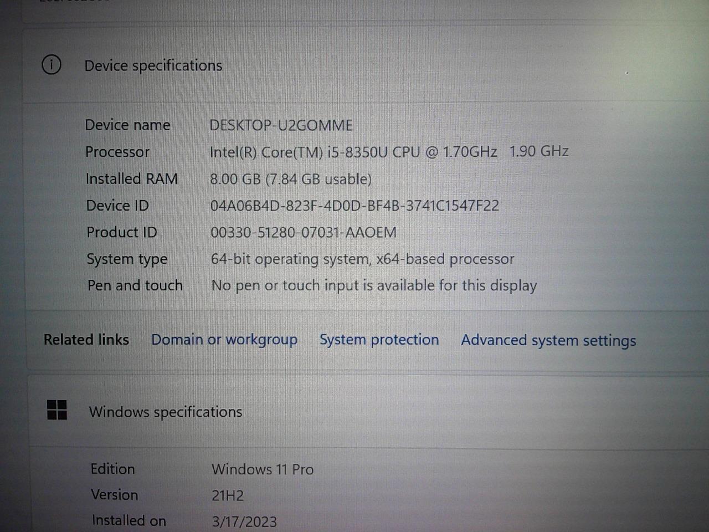The height and width of the screenshot is (532, 709).
Task: Select Product ID value 00330-51280-07031-AAOEM
Action: tap(304, 232)
